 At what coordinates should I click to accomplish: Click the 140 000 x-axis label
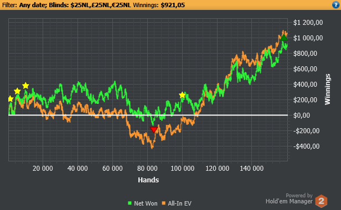pos(252,169)
